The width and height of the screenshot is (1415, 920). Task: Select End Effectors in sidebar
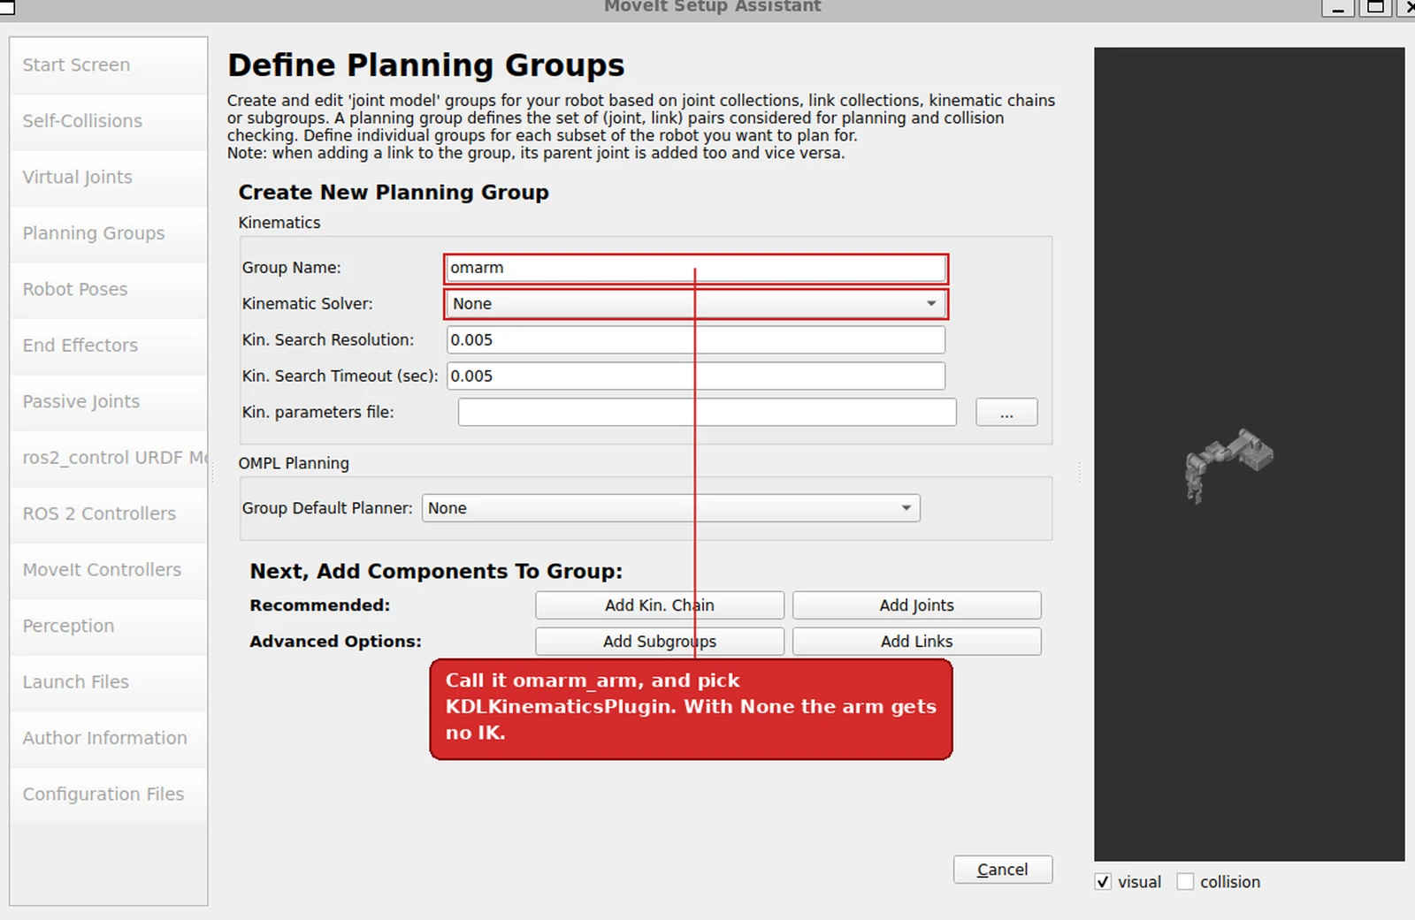click(109, 346)
